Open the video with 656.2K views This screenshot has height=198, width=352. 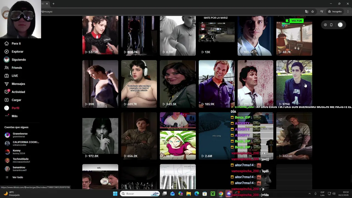[139, 136]
